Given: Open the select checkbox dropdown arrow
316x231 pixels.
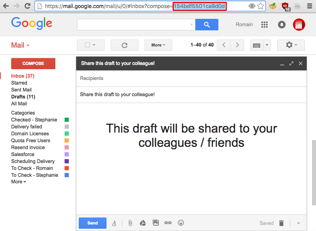Looking at the screenshot, I should tap(94, 45).
